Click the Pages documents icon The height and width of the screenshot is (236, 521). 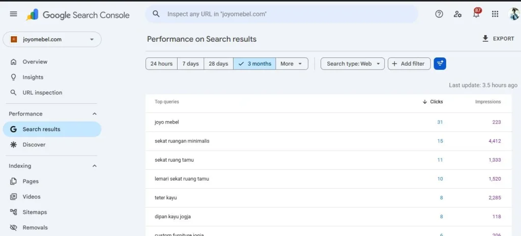pyautogui.click(x=13, y=181)
